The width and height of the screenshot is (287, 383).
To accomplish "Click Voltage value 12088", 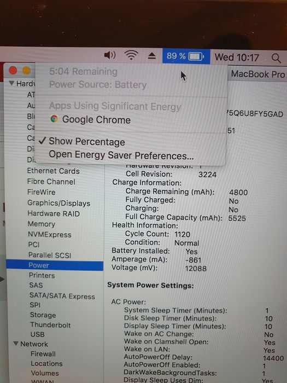I will (x=196, y=269).
